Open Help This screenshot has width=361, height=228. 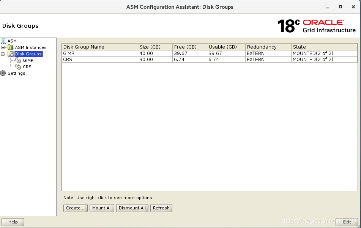pyautogui.click(x=13, y=222)
